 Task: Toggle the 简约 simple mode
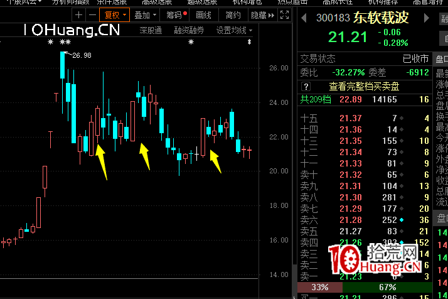pyautogui.click(x=233, y=15)
